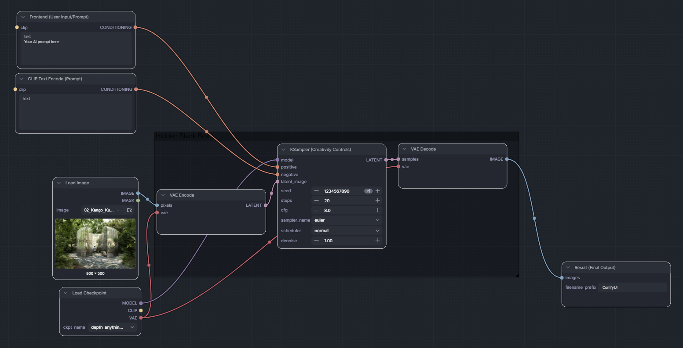Click the CLIP output port on Load Checkpoint
This screenshot has width=683, height=348.
point(141,310)
